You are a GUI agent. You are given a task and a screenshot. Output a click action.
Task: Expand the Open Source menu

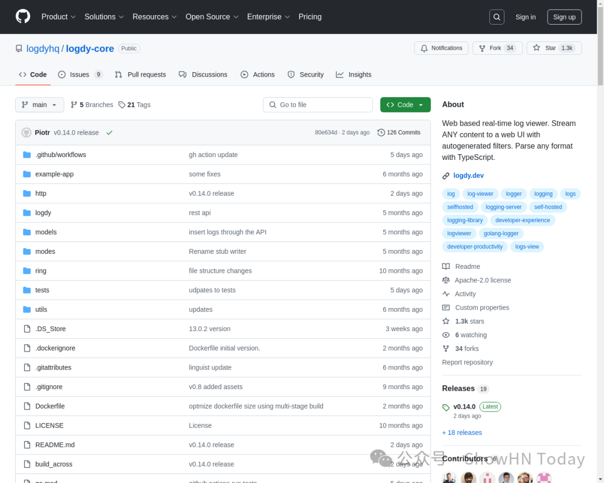[x=212, y=17]
